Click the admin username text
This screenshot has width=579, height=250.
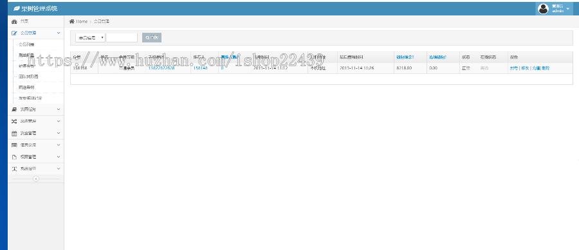point(558,11)
